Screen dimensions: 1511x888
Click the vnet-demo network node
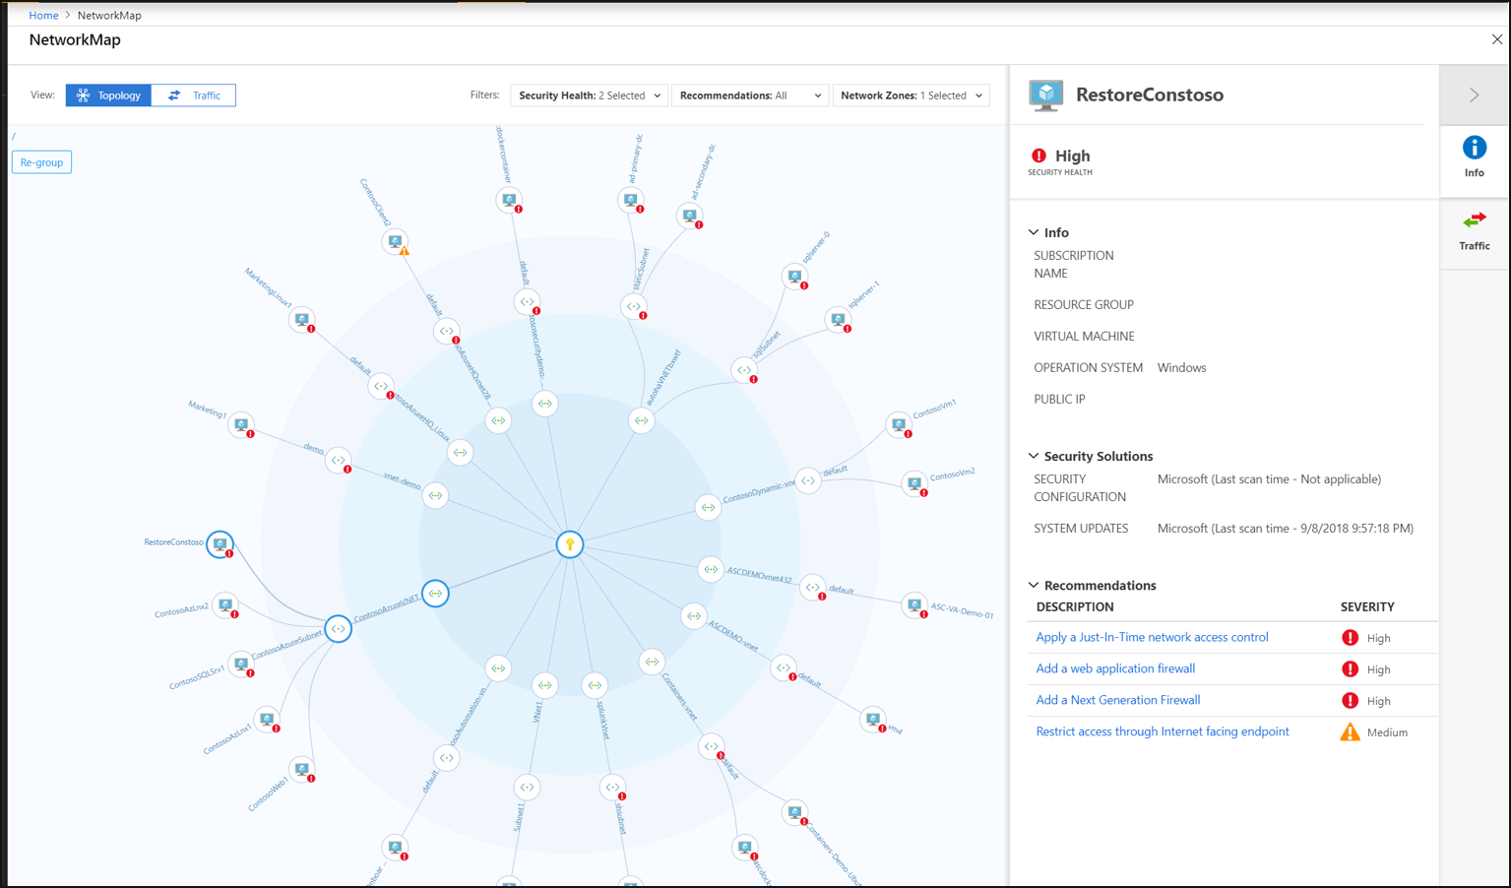tap(435, 495)
